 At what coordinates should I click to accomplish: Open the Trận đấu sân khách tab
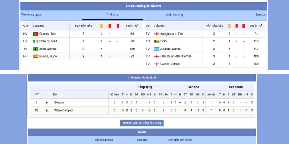pyautogui.click(x=180, y=140)
